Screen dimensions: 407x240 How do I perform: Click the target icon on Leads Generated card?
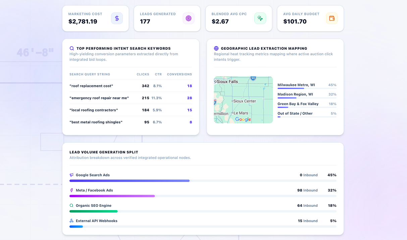(189, 18)
